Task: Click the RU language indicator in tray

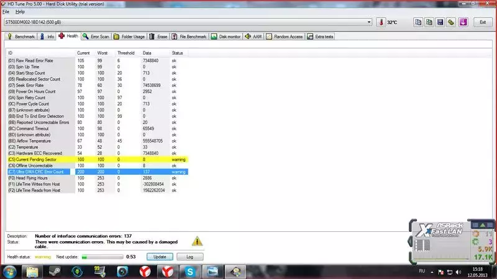Action: [x=422, y=271]
